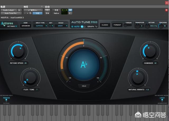Screen dimensions: 169x121
Task: Select the Flex-Tune value 7
Action: click(x=37, y=90)
